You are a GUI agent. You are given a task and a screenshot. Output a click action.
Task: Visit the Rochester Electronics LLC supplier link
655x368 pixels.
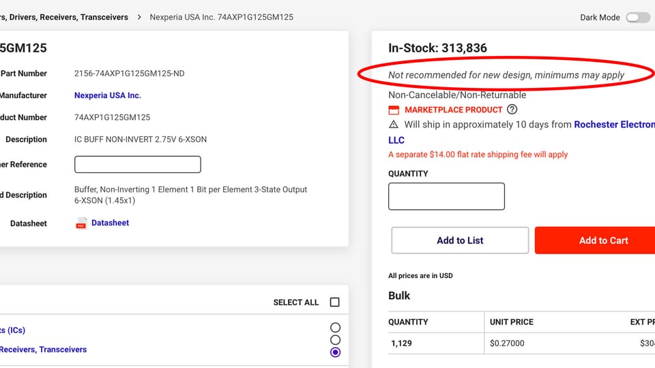613,125
